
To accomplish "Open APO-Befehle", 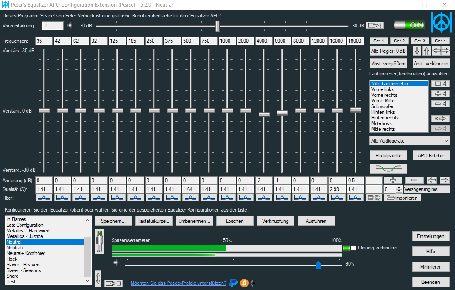I will click(431, 155).
